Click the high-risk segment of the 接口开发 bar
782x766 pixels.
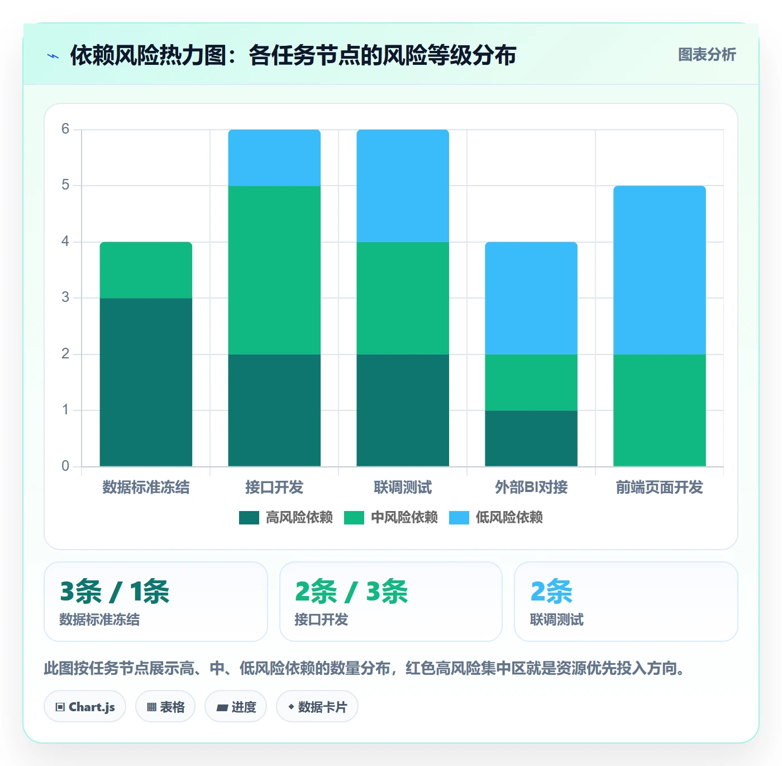(x=274, y=410)
